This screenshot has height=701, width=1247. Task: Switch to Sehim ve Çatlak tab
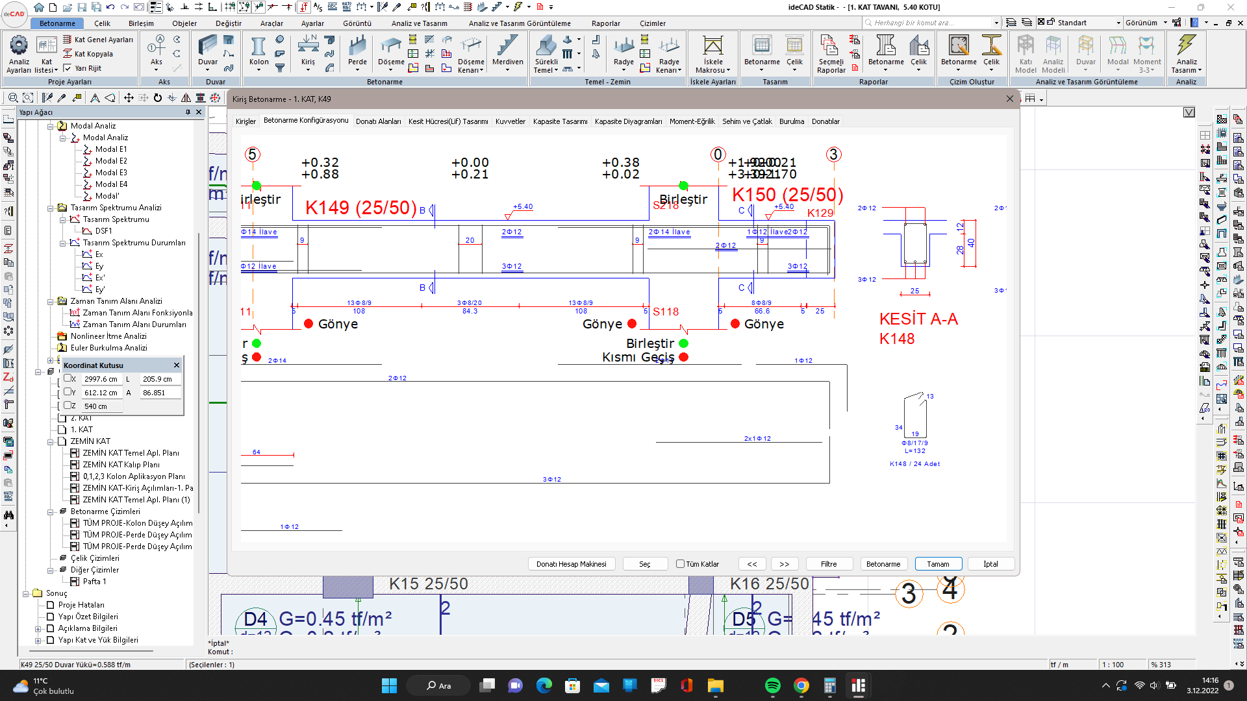tap(747, 121)
